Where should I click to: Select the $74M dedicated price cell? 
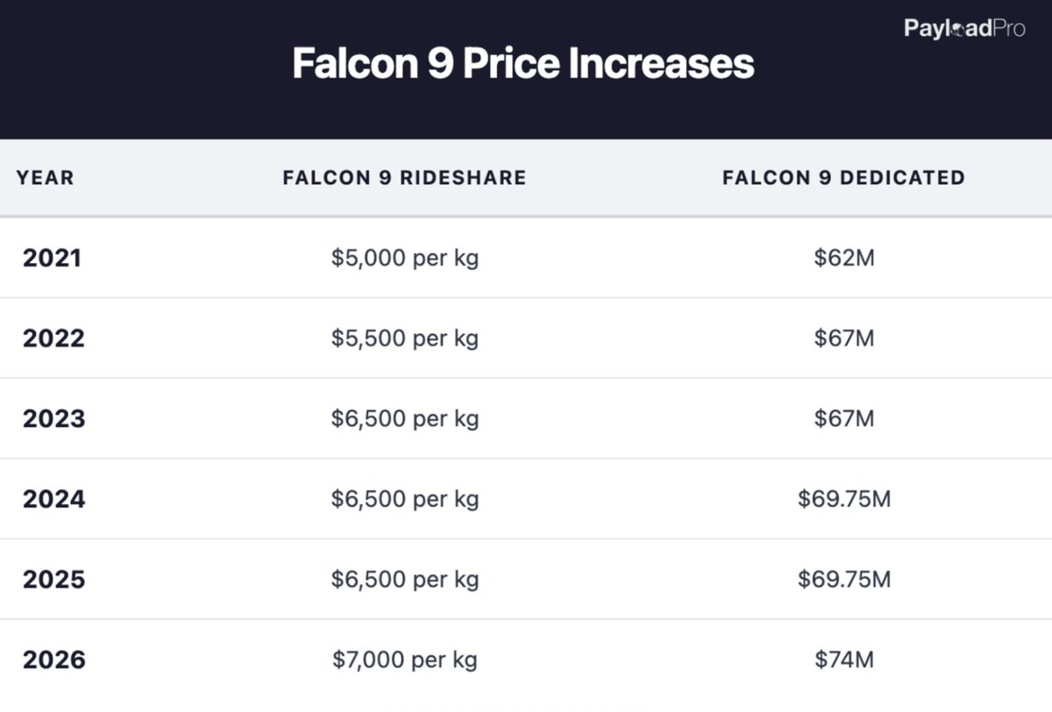[843, 659]
